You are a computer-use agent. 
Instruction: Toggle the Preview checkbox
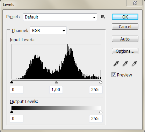click(x=114, y=75)
